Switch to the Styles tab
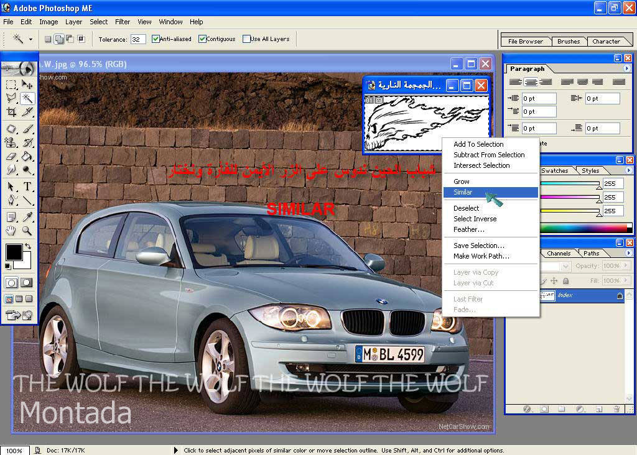This screenshot has width=637, height=455. [590, 171]
